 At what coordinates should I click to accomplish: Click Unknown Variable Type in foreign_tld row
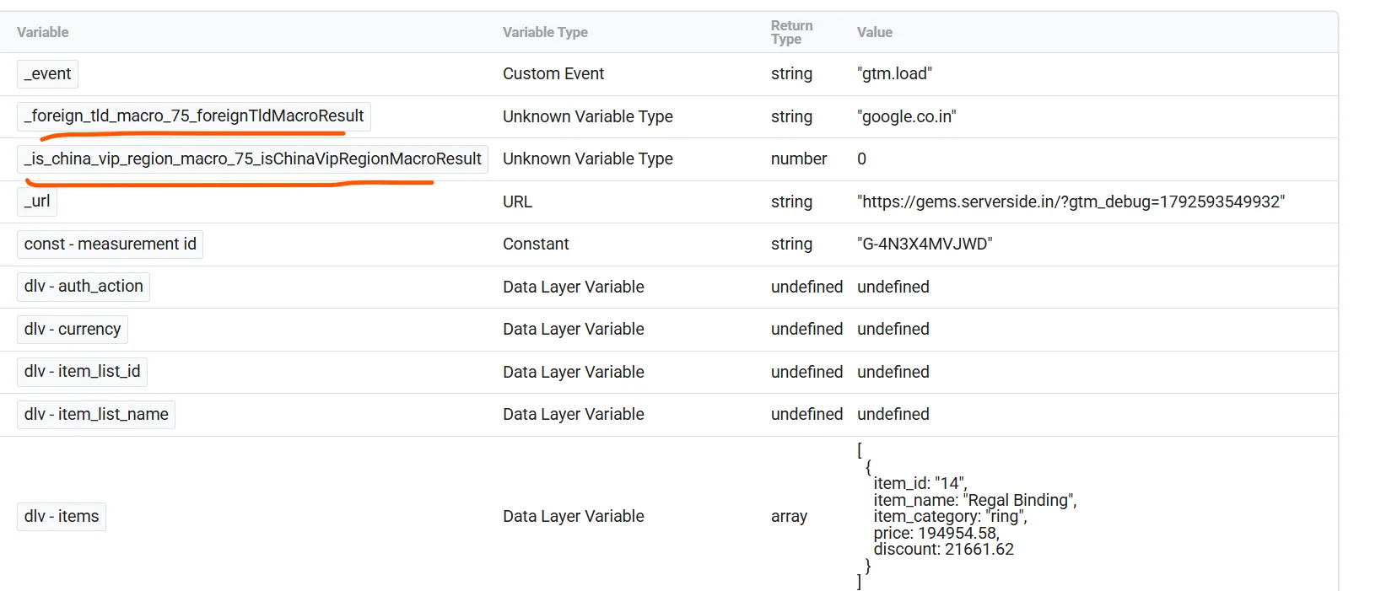coord(588,116)
